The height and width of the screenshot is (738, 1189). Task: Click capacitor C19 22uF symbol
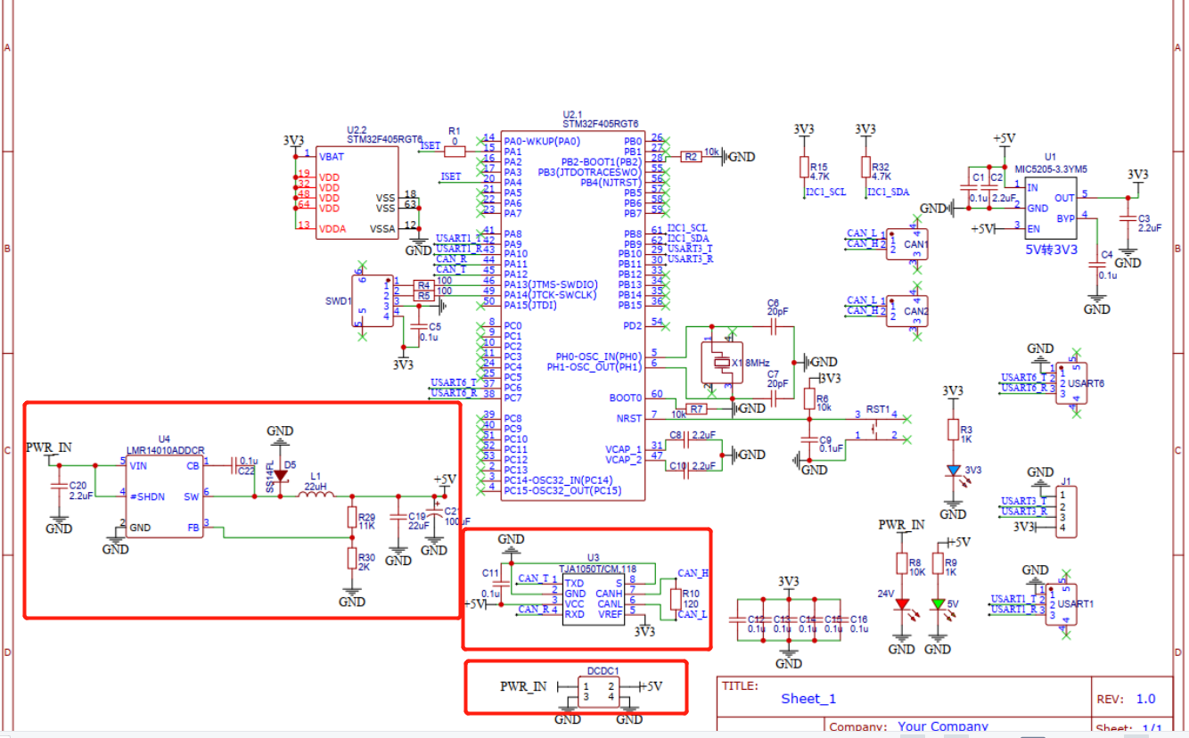398,517
